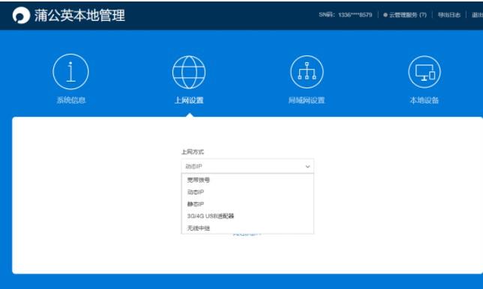Click the 上网设置 globe icon
The image size is (483, 289).
[189, 72]
